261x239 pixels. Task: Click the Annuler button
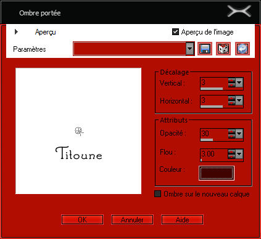point(132,220)
